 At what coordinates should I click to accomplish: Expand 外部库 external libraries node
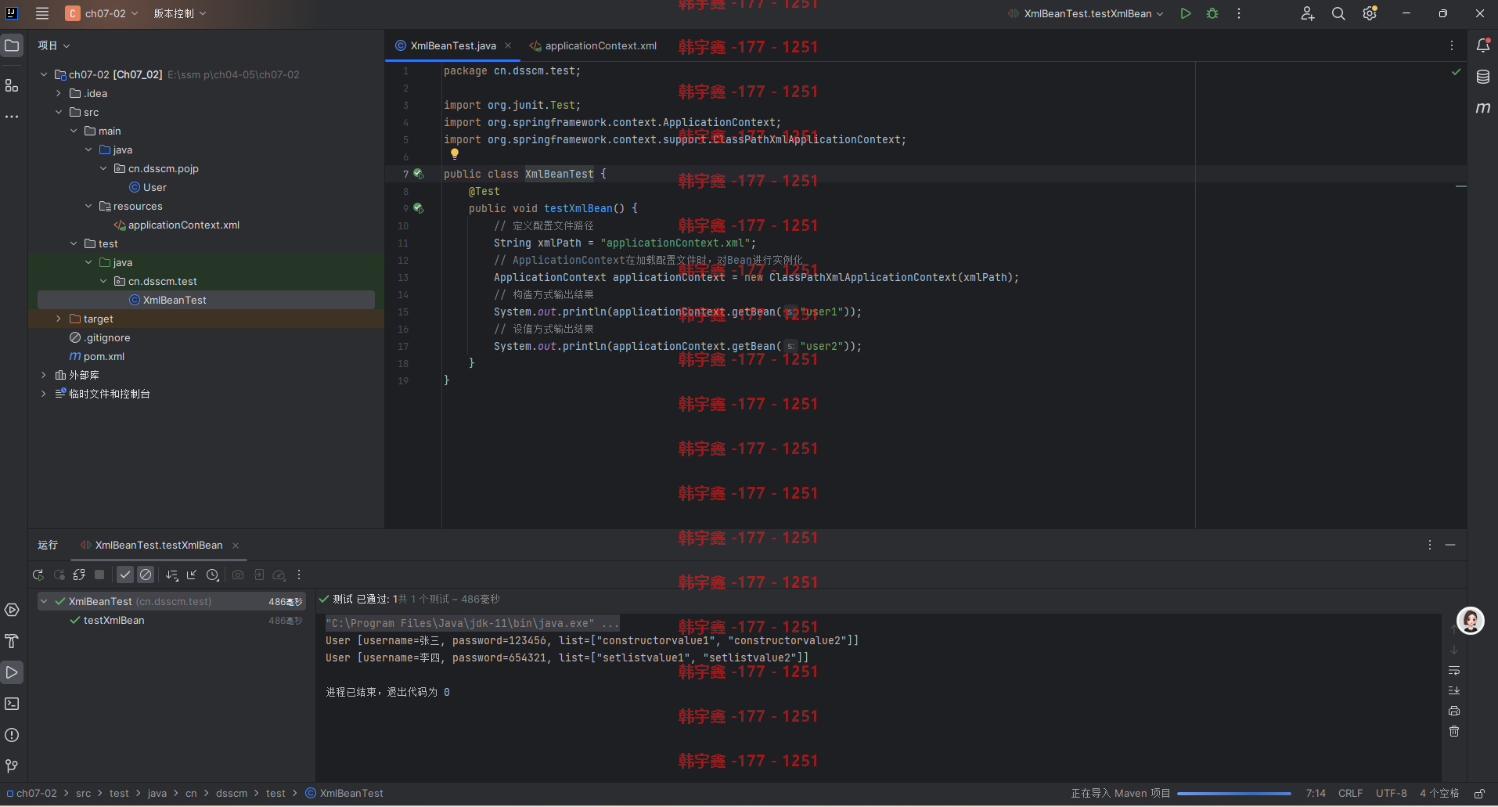[x=44, y=375]
